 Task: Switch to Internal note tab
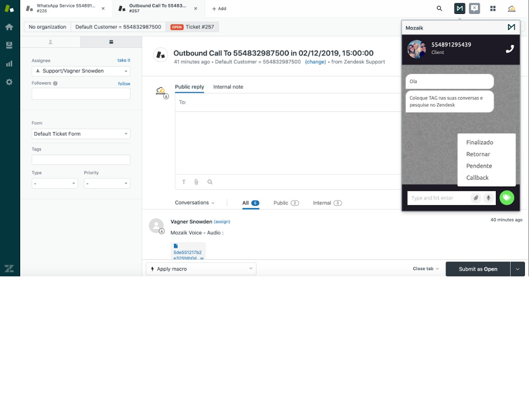(228, 87)
